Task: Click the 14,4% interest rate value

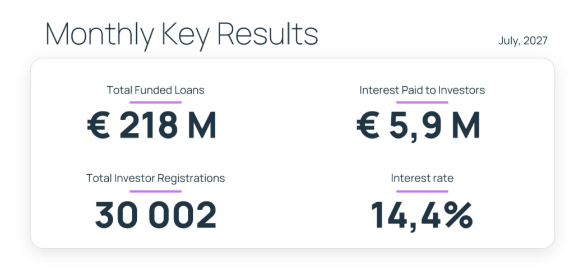Action: pos(422,216)
